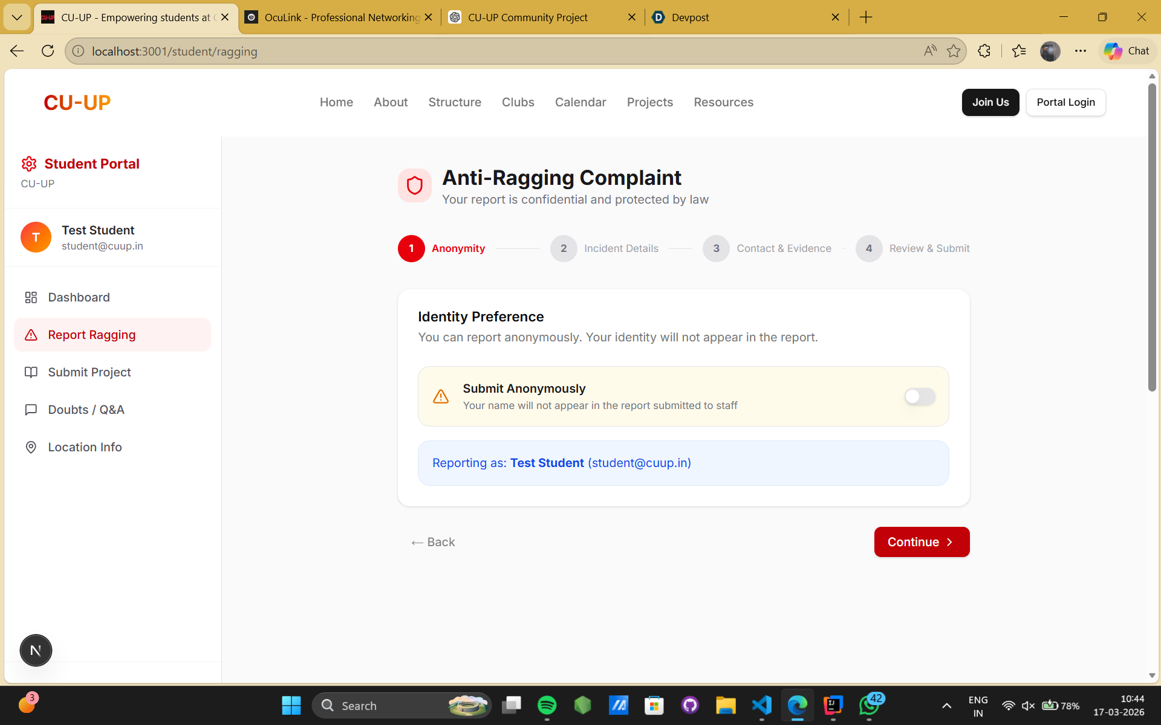Expand the hidden system tray icons chevron
The image size is (1161, 725).
point(946,706)
